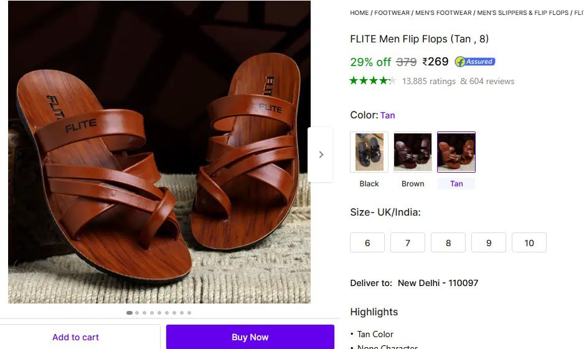584x349 pixels.
Task: Select the Brown color thumbnail
Action: tap(412, 152)
